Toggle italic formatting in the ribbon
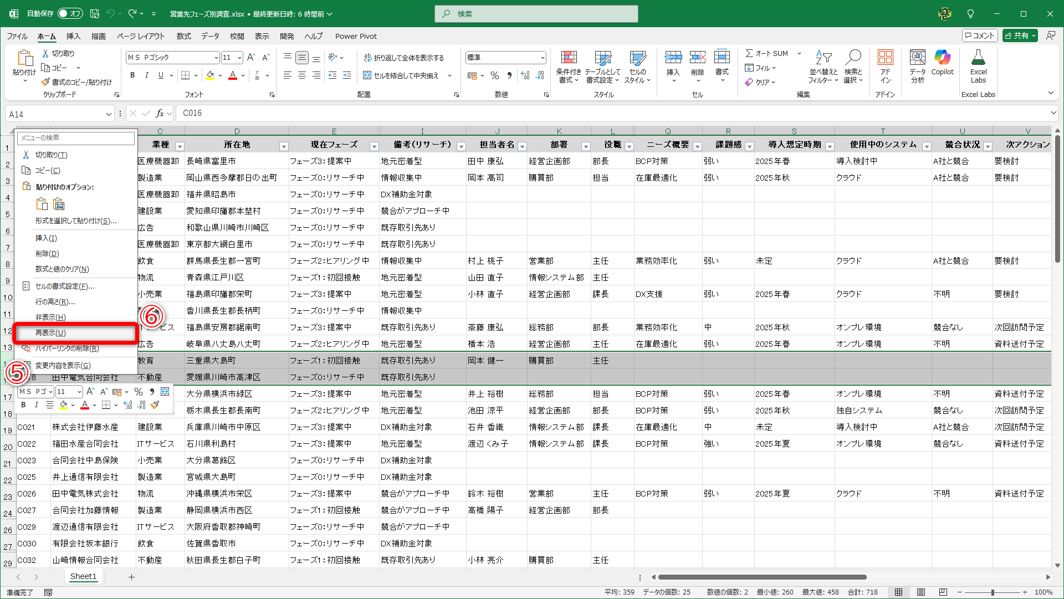The image size is (1064, 599). pos(146,75)
